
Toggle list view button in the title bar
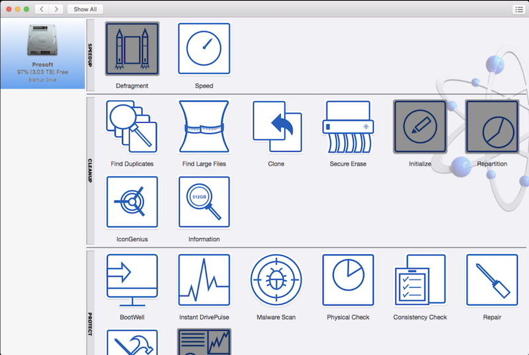518,9
